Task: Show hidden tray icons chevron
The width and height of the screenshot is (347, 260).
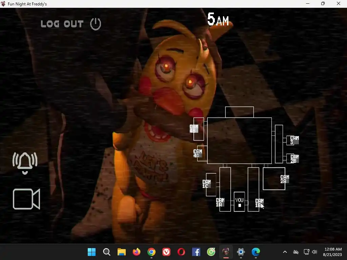Action: coord(285,252)
